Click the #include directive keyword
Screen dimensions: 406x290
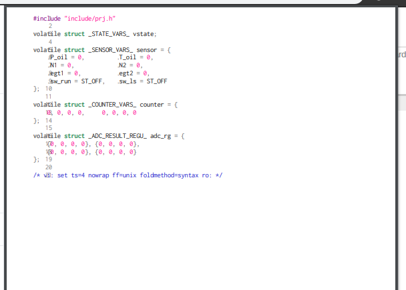(47, 19)
